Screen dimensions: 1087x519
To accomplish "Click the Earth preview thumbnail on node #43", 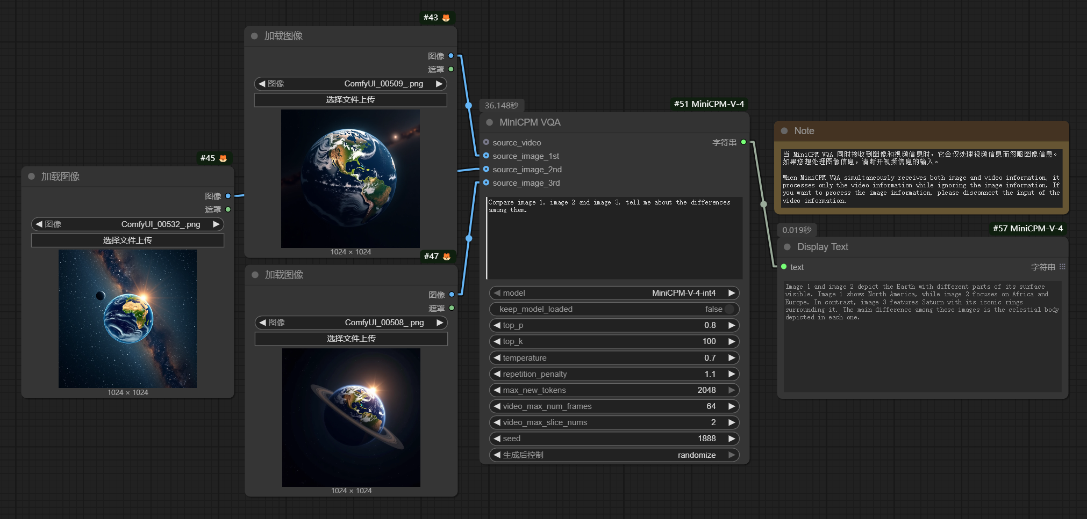I will coord(351,179).
